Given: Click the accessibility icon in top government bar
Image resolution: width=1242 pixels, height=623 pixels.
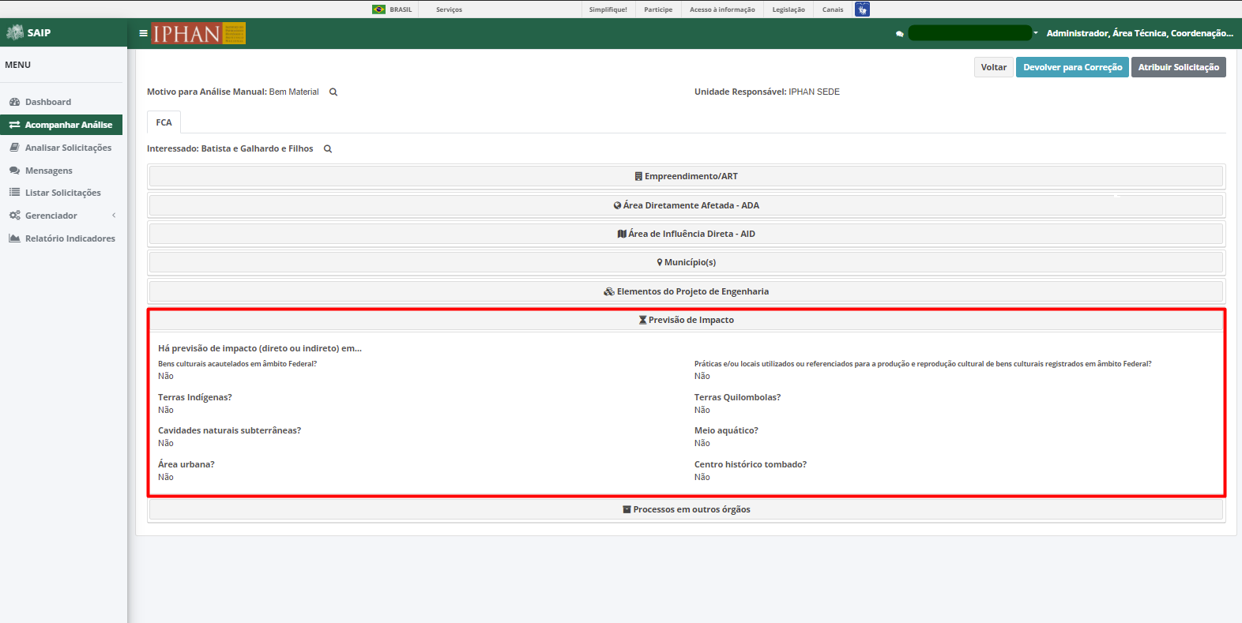Looking at the screenshot, I should coord(862,9).
